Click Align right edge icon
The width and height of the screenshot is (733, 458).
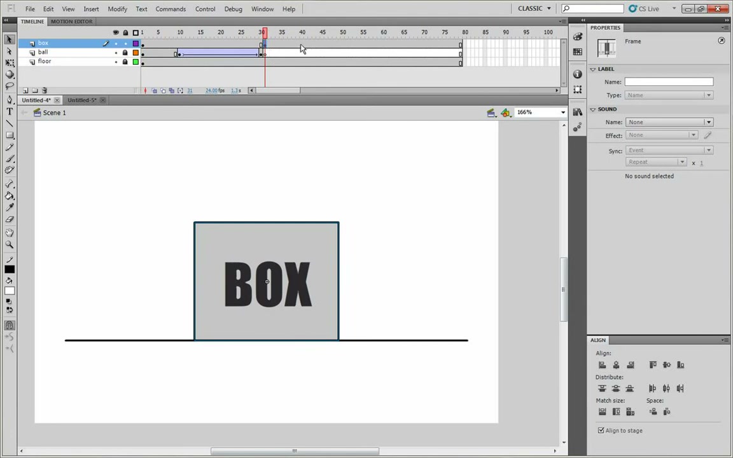(630, 365)
